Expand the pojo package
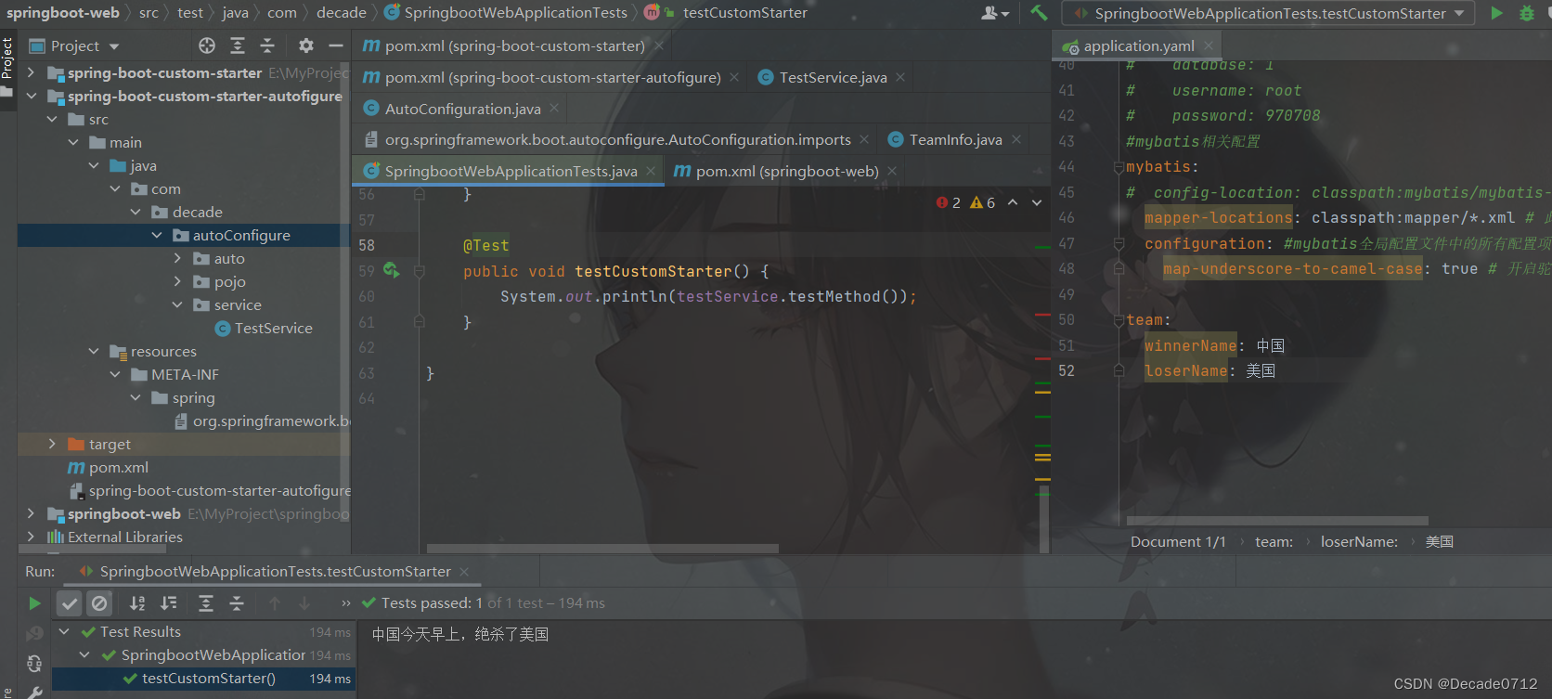The height and width of the screenshot is (699, 1552). coord(177,281)
